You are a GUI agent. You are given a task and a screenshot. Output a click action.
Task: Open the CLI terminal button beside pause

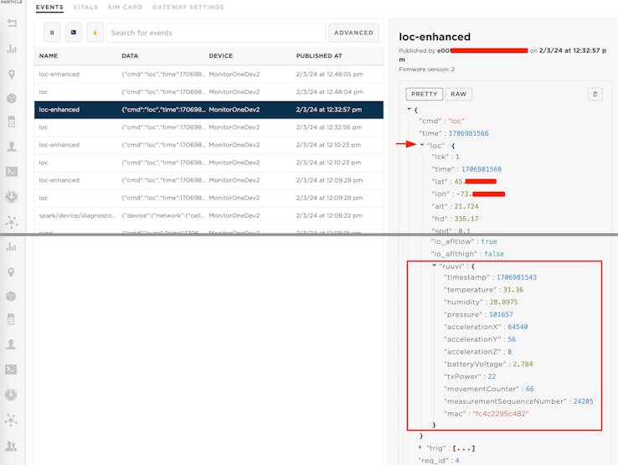point(74,33)
